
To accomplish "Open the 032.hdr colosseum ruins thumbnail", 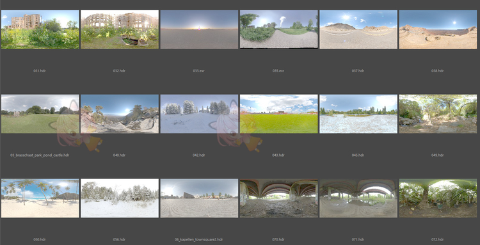I will click(x=120, y=29).
